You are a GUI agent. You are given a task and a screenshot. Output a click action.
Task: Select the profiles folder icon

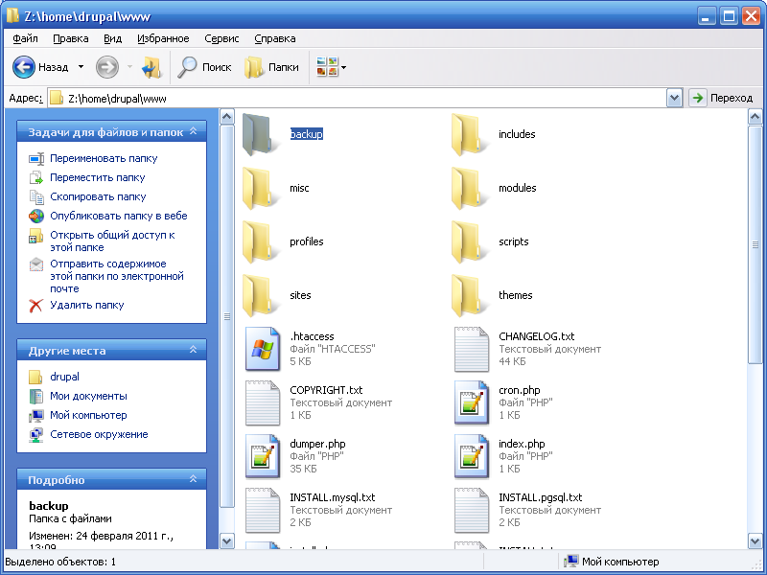(x=259, y=242)
